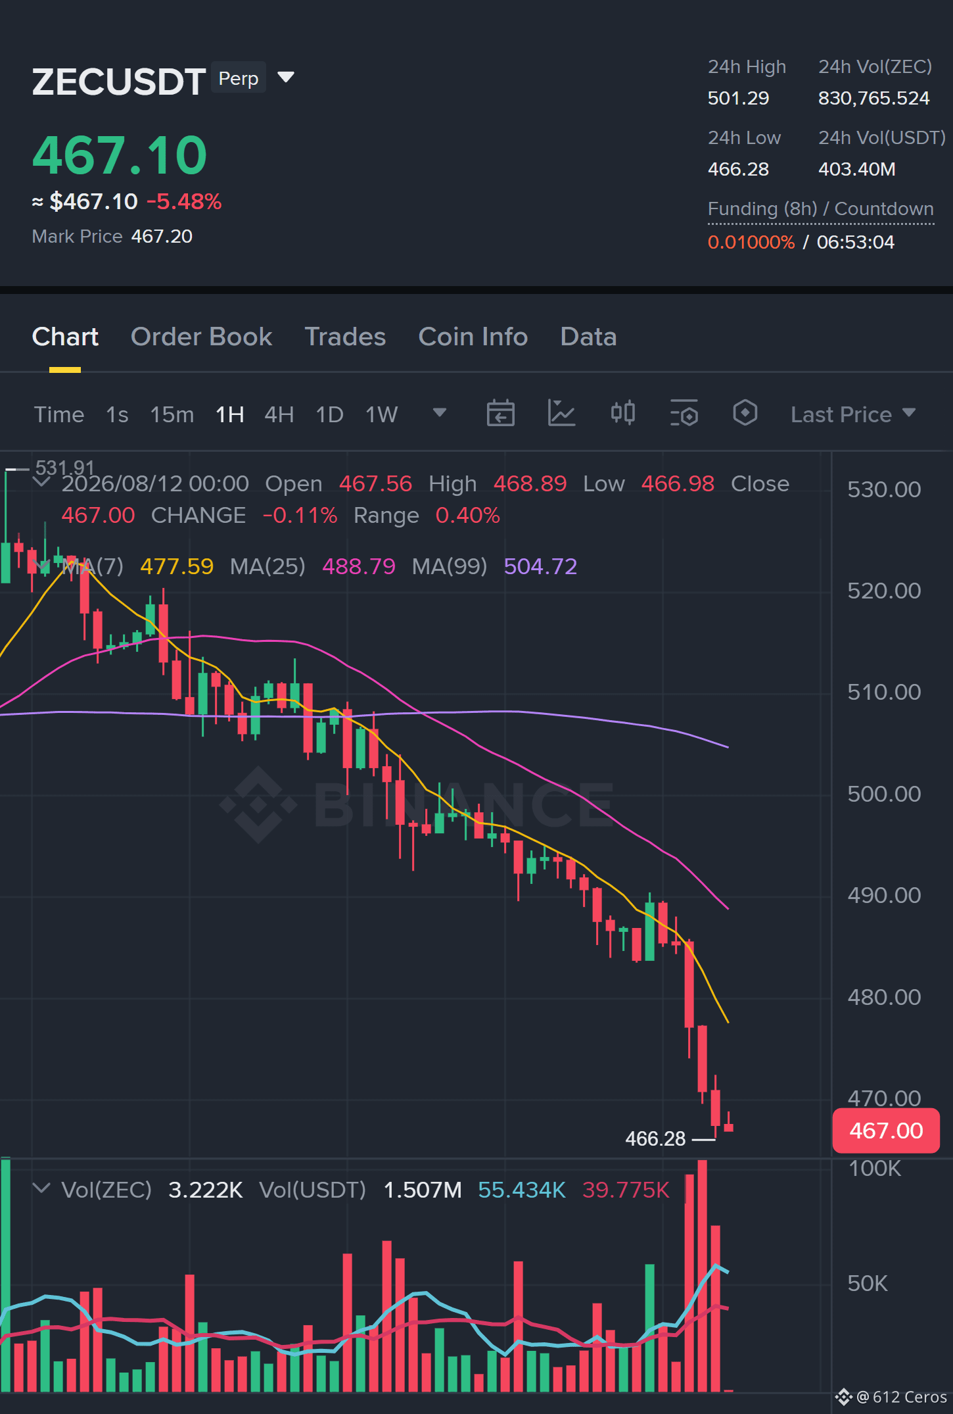Screen dimensions: 953x1414
Task: Tap the High price 468.89
Action: point(530,483)
